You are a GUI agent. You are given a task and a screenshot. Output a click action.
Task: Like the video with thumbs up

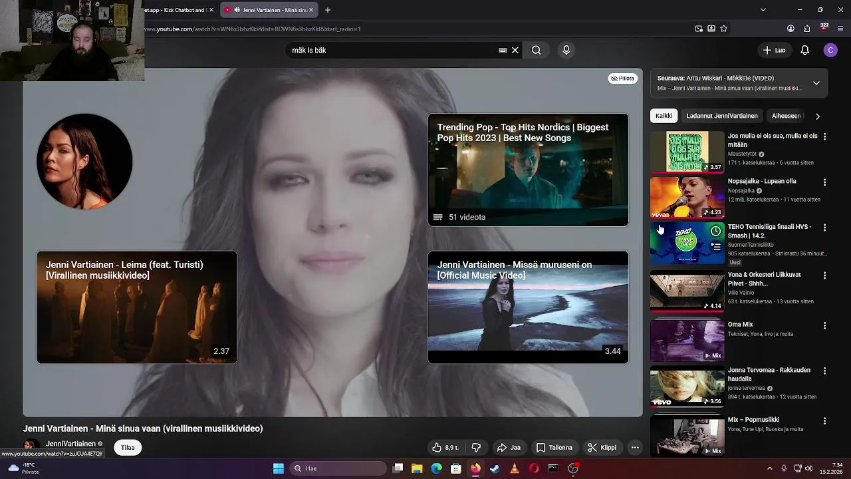[x=445, y=447]
